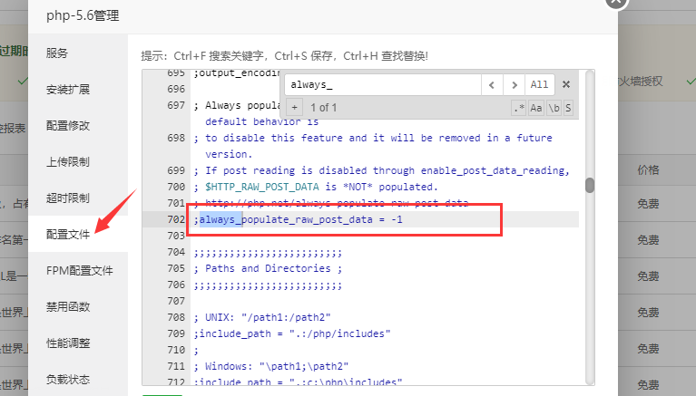Click the search input containing always_
The width and height of the screenshot is (696, 396).
383,84
